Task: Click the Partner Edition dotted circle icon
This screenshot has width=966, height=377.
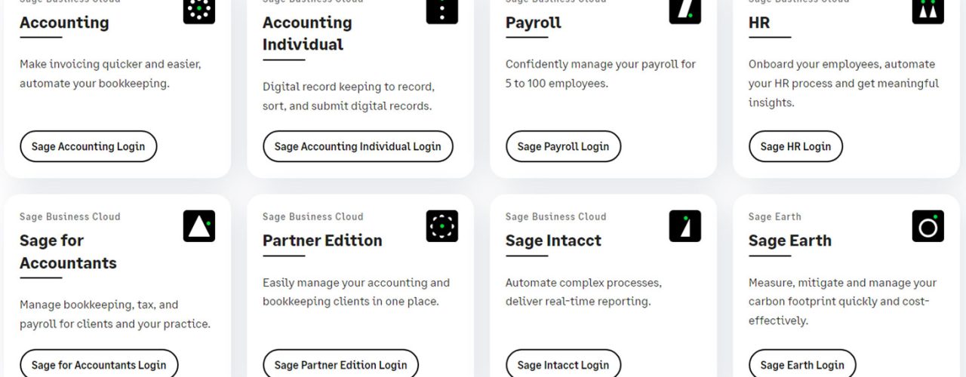Action: (x=442, y=226)
